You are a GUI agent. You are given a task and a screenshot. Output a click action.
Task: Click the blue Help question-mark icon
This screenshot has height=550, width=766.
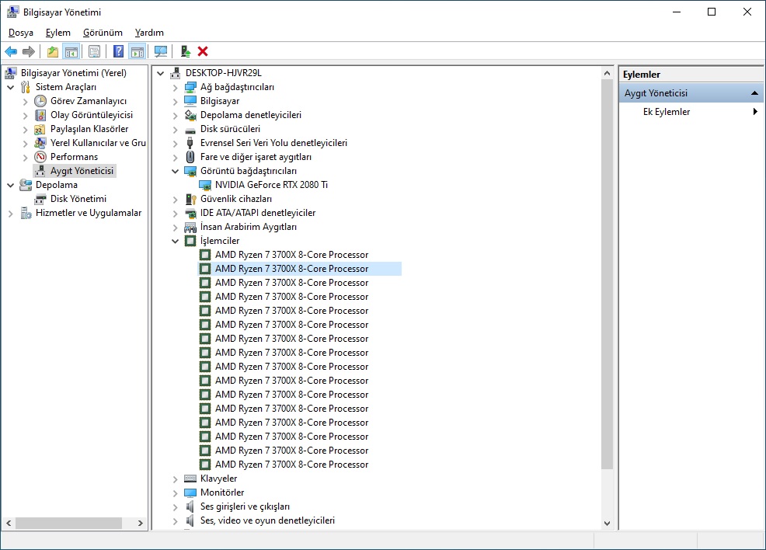click(x=118, y=51)
